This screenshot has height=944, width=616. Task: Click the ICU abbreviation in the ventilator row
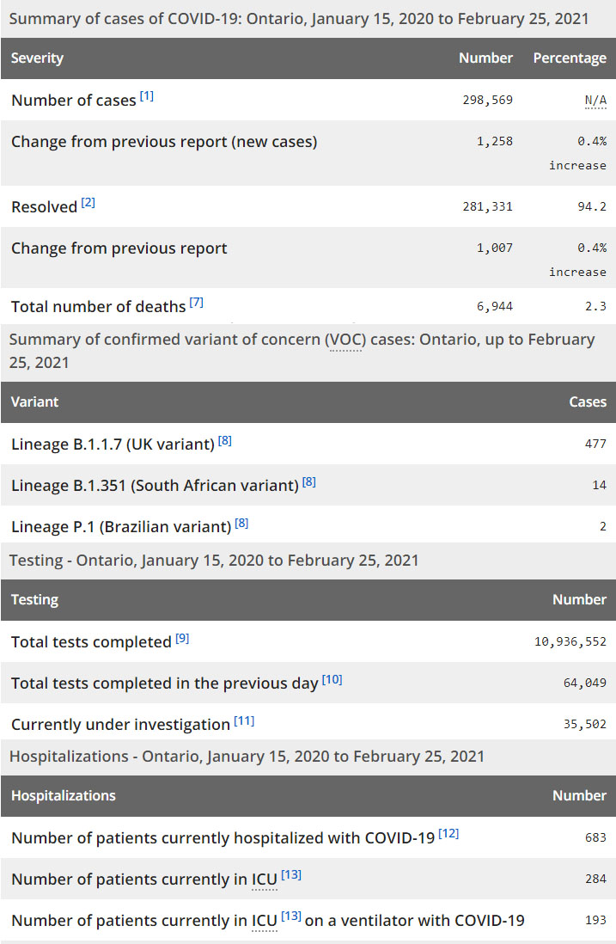pos(264,921)
